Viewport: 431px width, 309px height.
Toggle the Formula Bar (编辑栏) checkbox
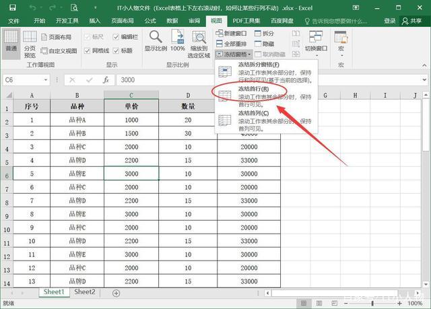tap(116, 37)
